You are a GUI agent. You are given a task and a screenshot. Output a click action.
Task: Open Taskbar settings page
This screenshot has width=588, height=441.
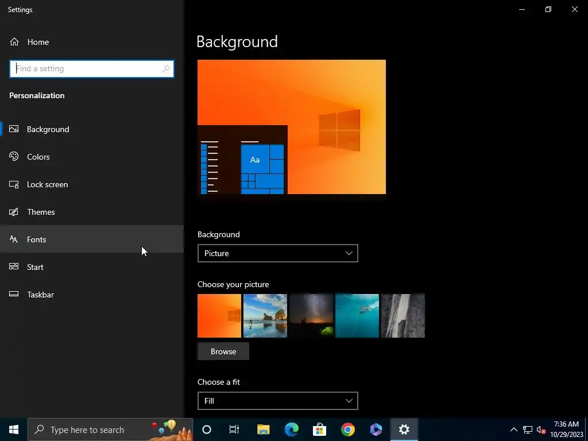click(x=92, y=295)
